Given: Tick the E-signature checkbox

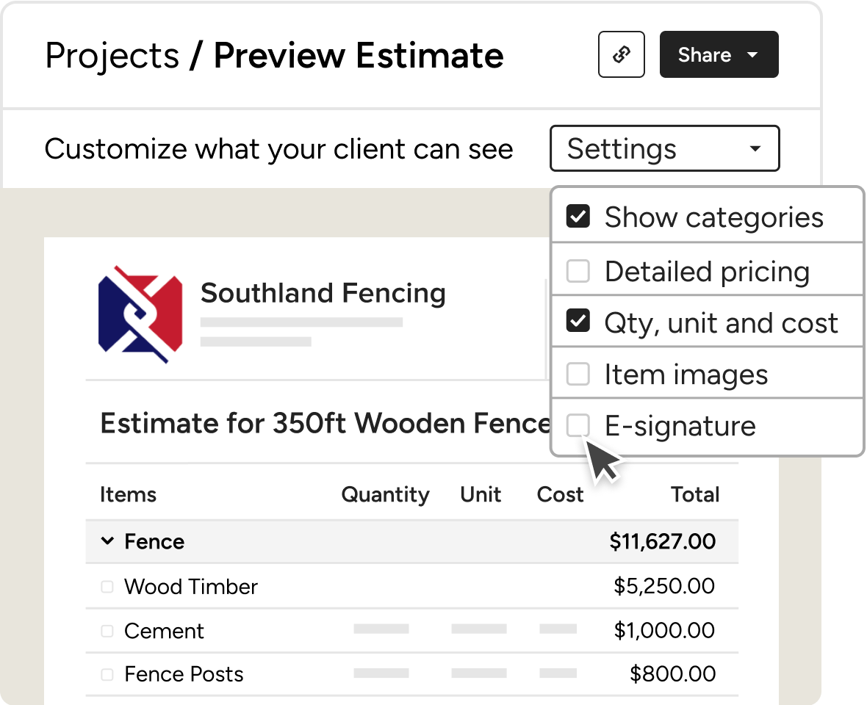Looking at the screenshot, I should coord(578,425).
